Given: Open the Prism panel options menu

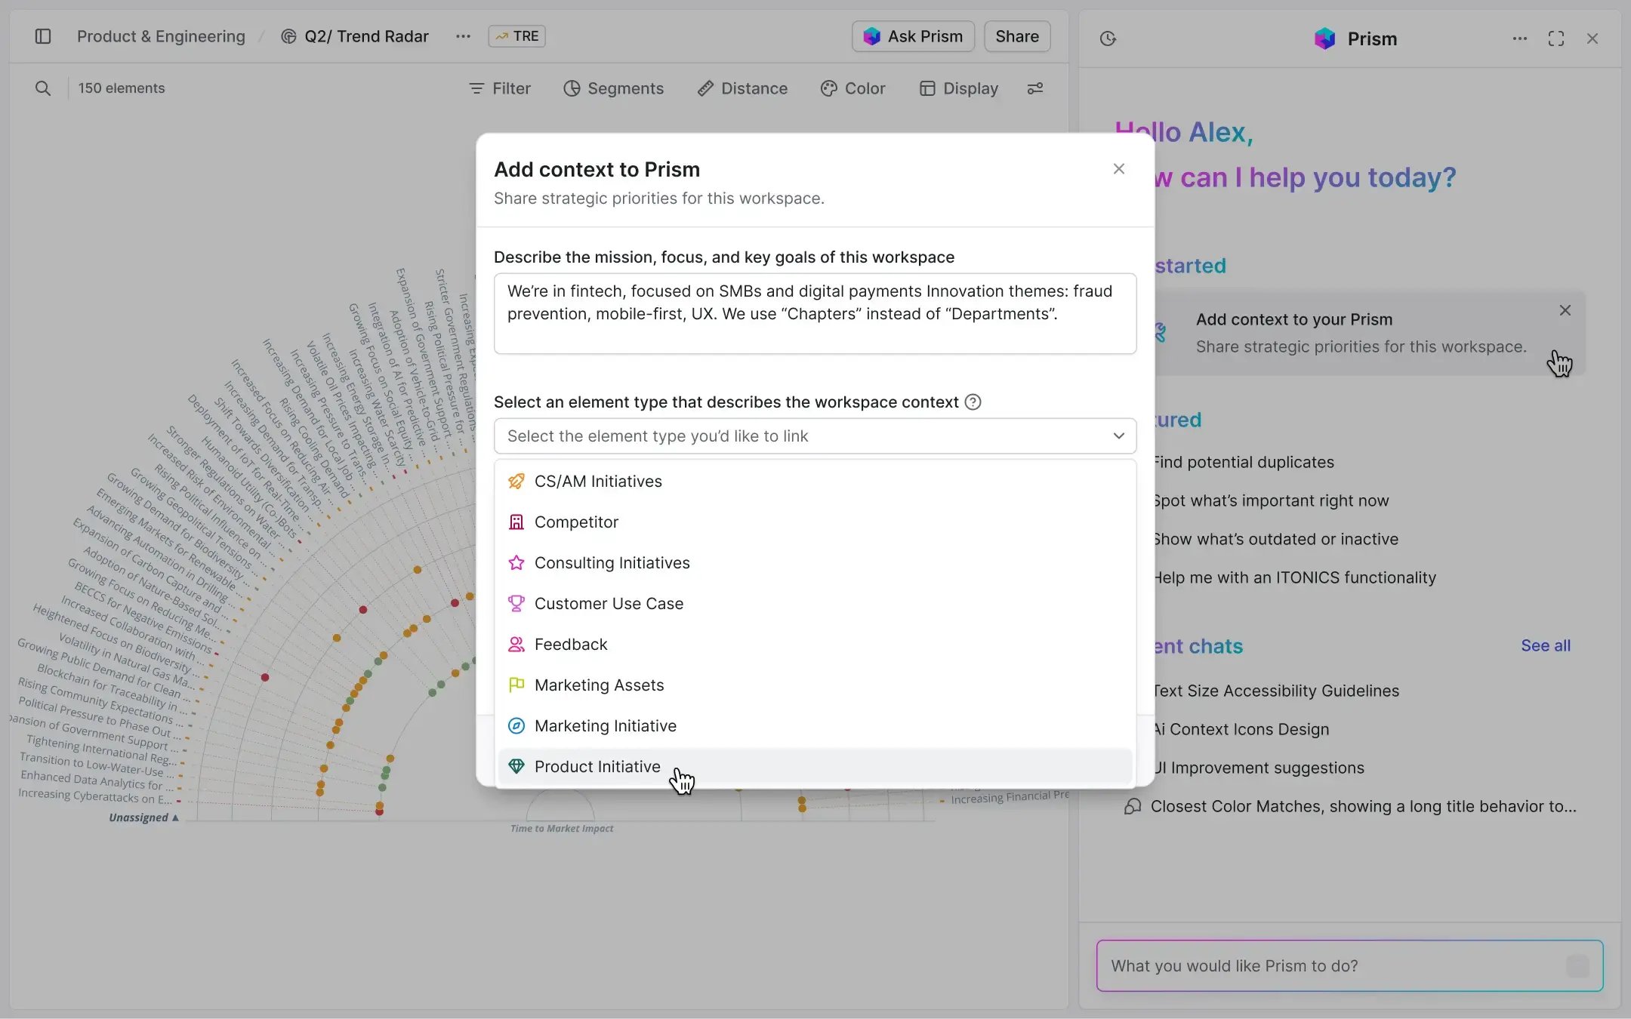Looking at the screenshot, I should [x=1518, y=38].
